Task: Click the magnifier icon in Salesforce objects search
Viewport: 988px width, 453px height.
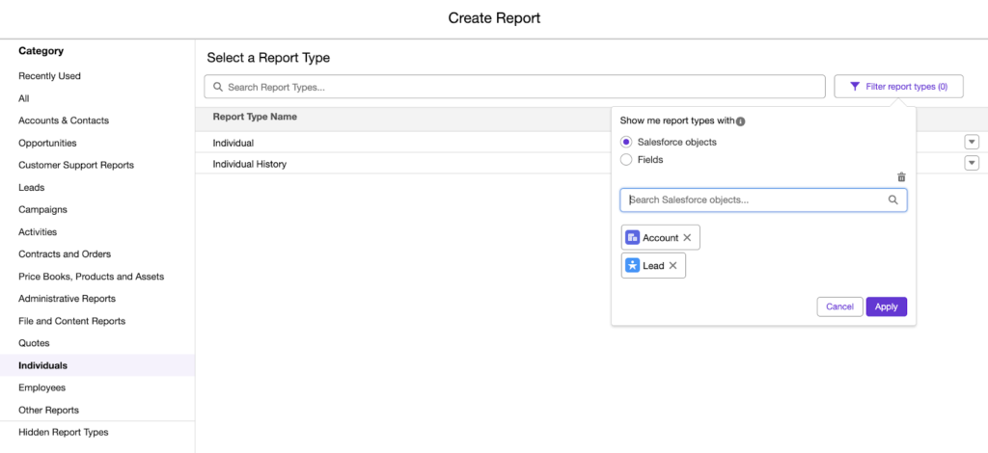Action: point(893,200)
